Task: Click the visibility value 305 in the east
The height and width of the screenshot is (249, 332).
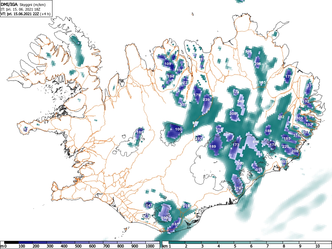Action: (299, 119)
